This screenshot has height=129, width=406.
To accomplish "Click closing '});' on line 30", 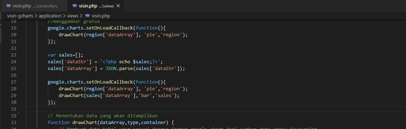I will click(52, 102).
